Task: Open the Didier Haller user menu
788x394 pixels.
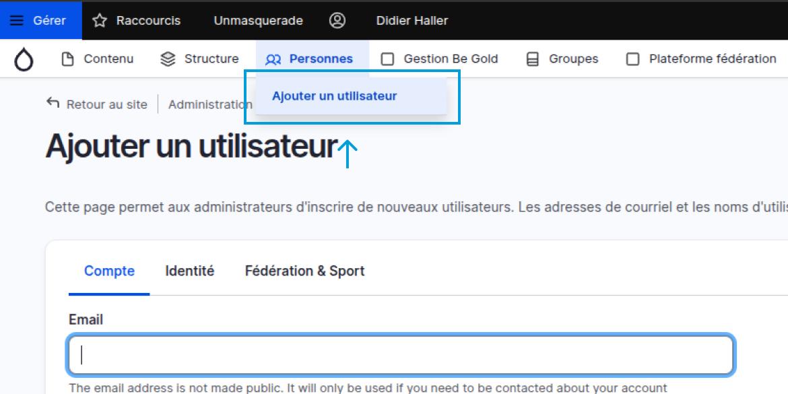Action: [x=412, y=21]
